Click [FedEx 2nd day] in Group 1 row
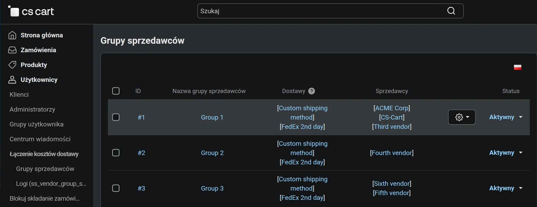Viewport: 537px width, 207px height. pyautogui.click(x=302, y=127)
